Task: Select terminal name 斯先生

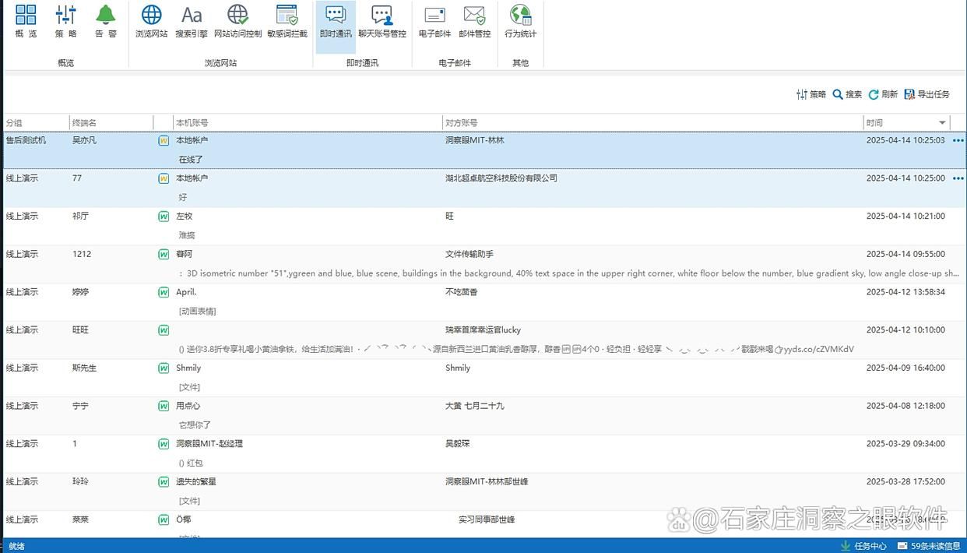Action: click(84, 368)
